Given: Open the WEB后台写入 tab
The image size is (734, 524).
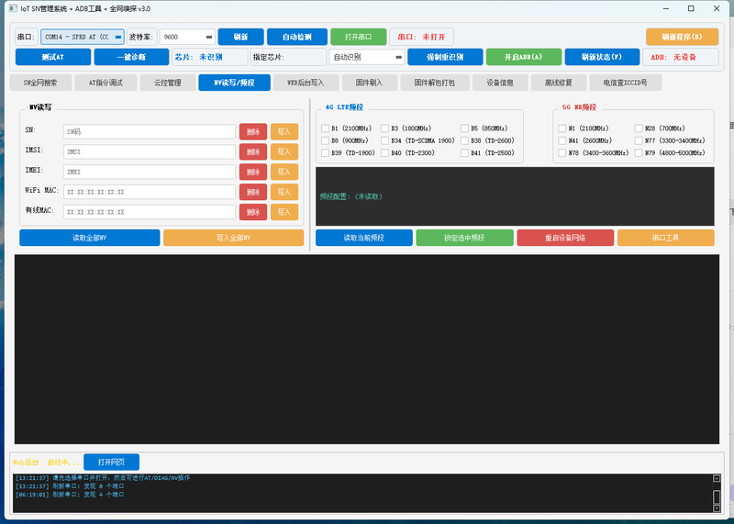Looking at the screenshot, I should [306, 83].
